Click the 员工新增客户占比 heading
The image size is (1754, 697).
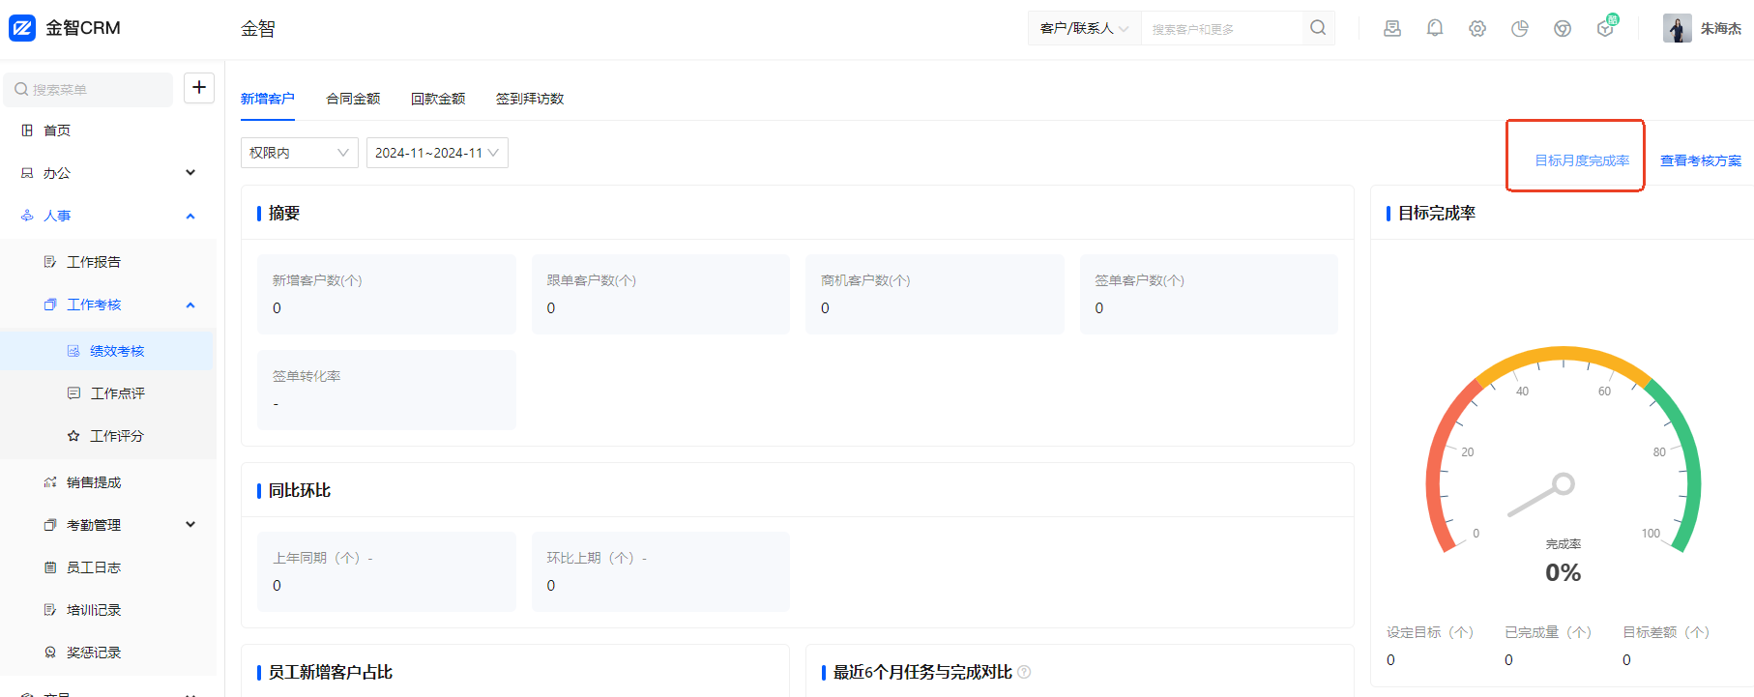pyautogui.click(x=331, y=672)
